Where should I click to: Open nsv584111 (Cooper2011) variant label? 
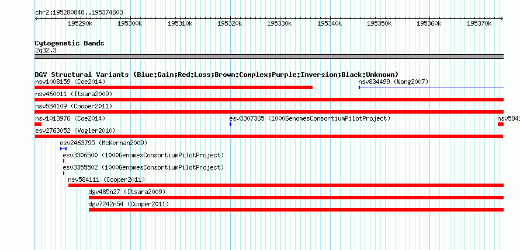[x=106, y=179]
